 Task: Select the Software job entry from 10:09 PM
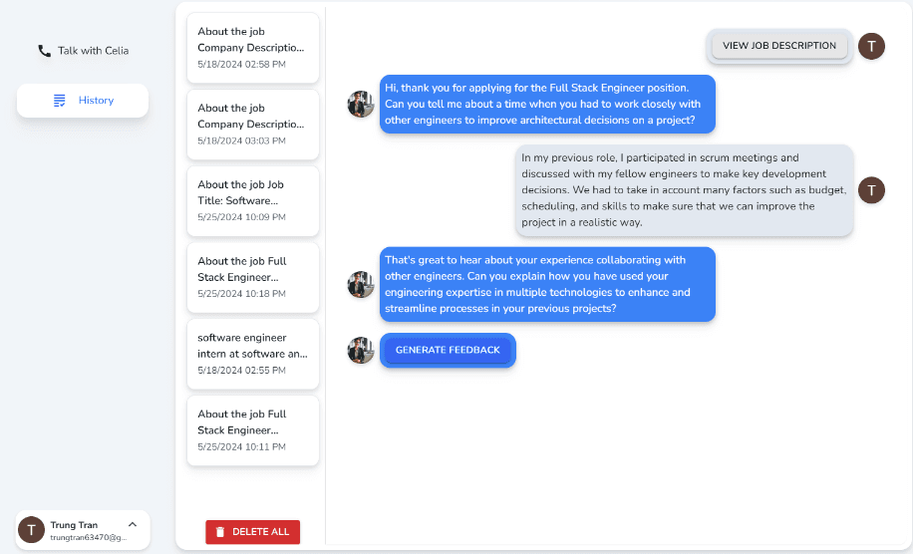(253, 200)
